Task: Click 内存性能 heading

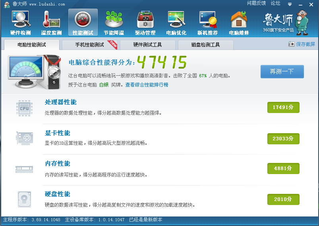Action: 58,163
